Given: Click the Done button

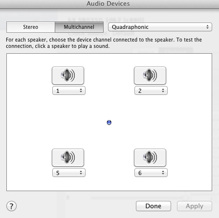Looking at the screenshot, I should (x=153, y=206).
